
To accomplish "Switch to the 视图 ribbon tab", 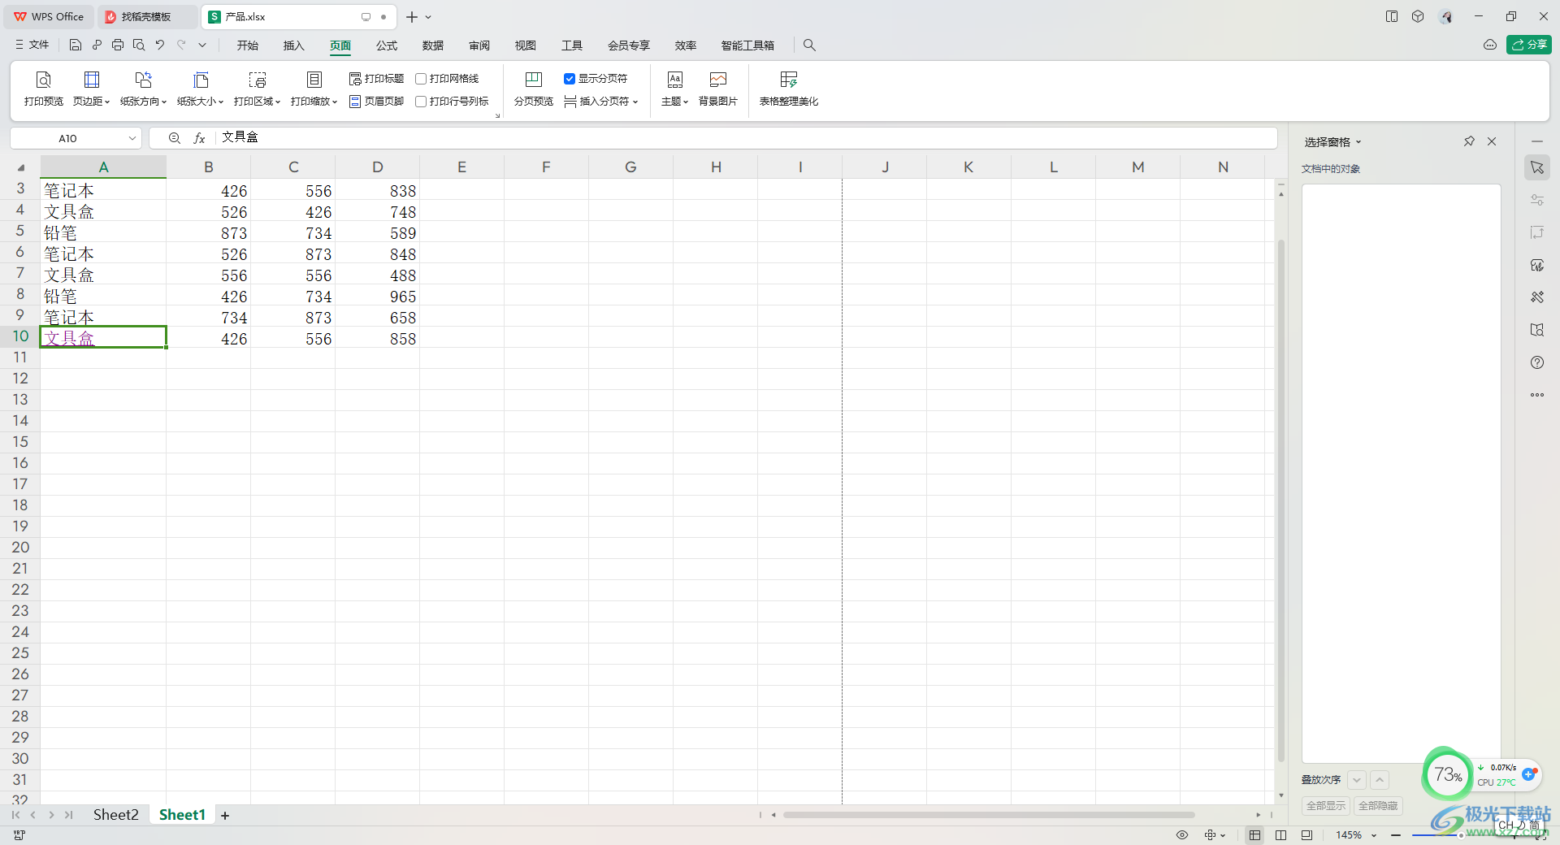I will (x=526, y=45).
